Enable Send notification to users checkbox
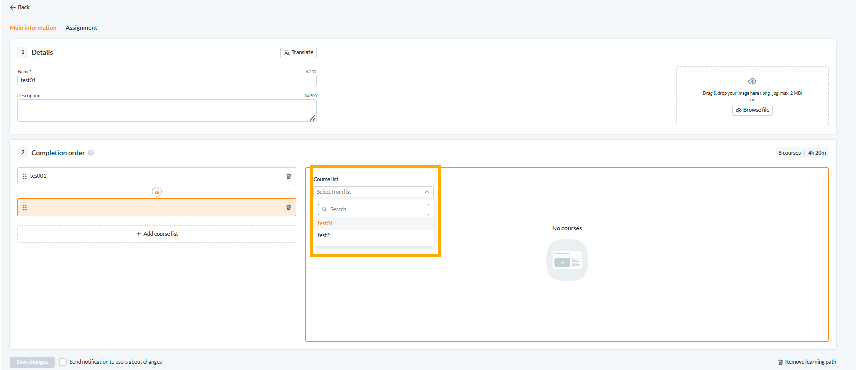The width and height of the screenshot is (856, 370). [63, 362]
